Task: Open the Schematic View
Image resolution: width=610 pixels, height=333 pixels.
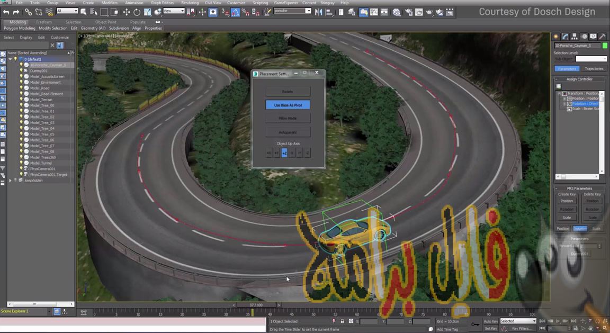Action: [x=384, y=12]
